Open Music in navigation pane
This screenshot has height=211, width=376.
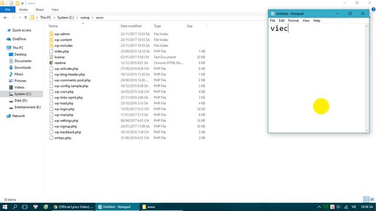coord(19,74)
